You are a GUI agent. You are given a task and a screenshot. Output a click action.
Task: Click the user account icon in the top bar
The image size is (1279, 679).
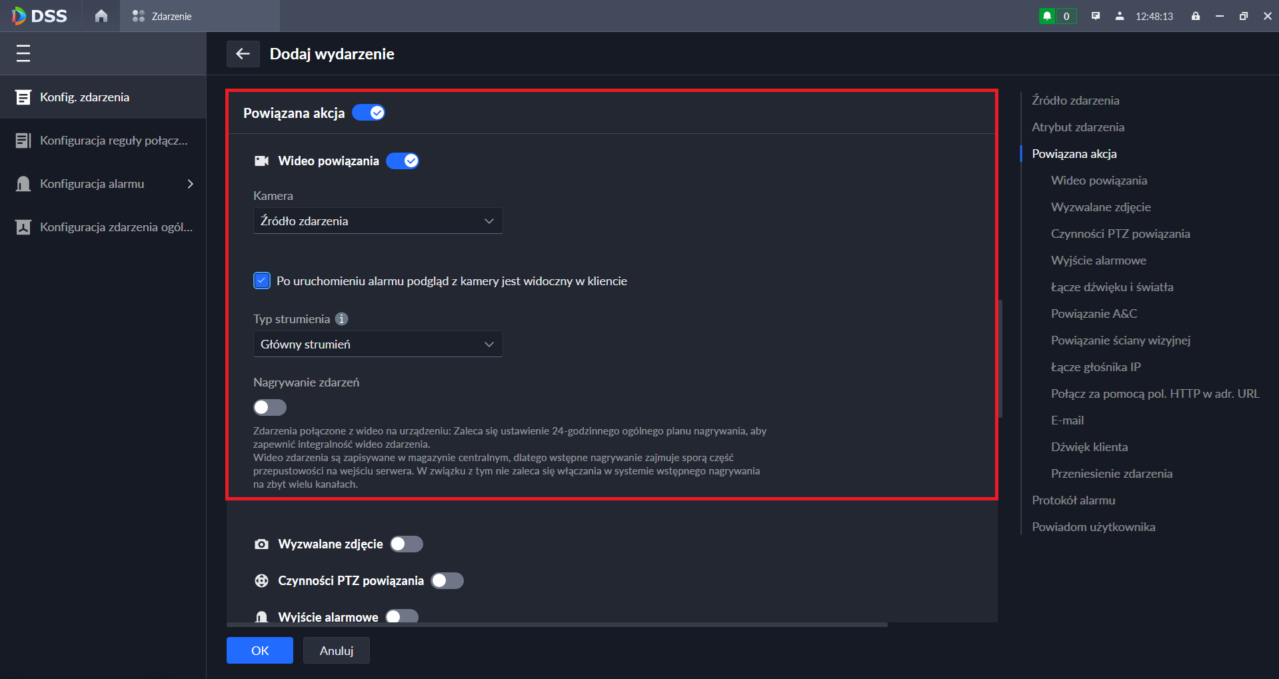click(x=1120, y=16)
